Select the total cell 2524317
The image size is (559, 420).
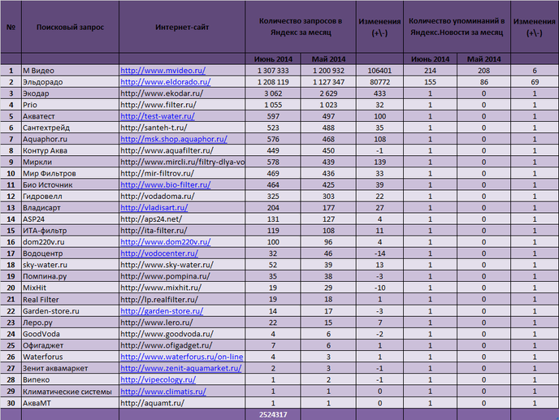pyautogui.click(x=273, y=414)
